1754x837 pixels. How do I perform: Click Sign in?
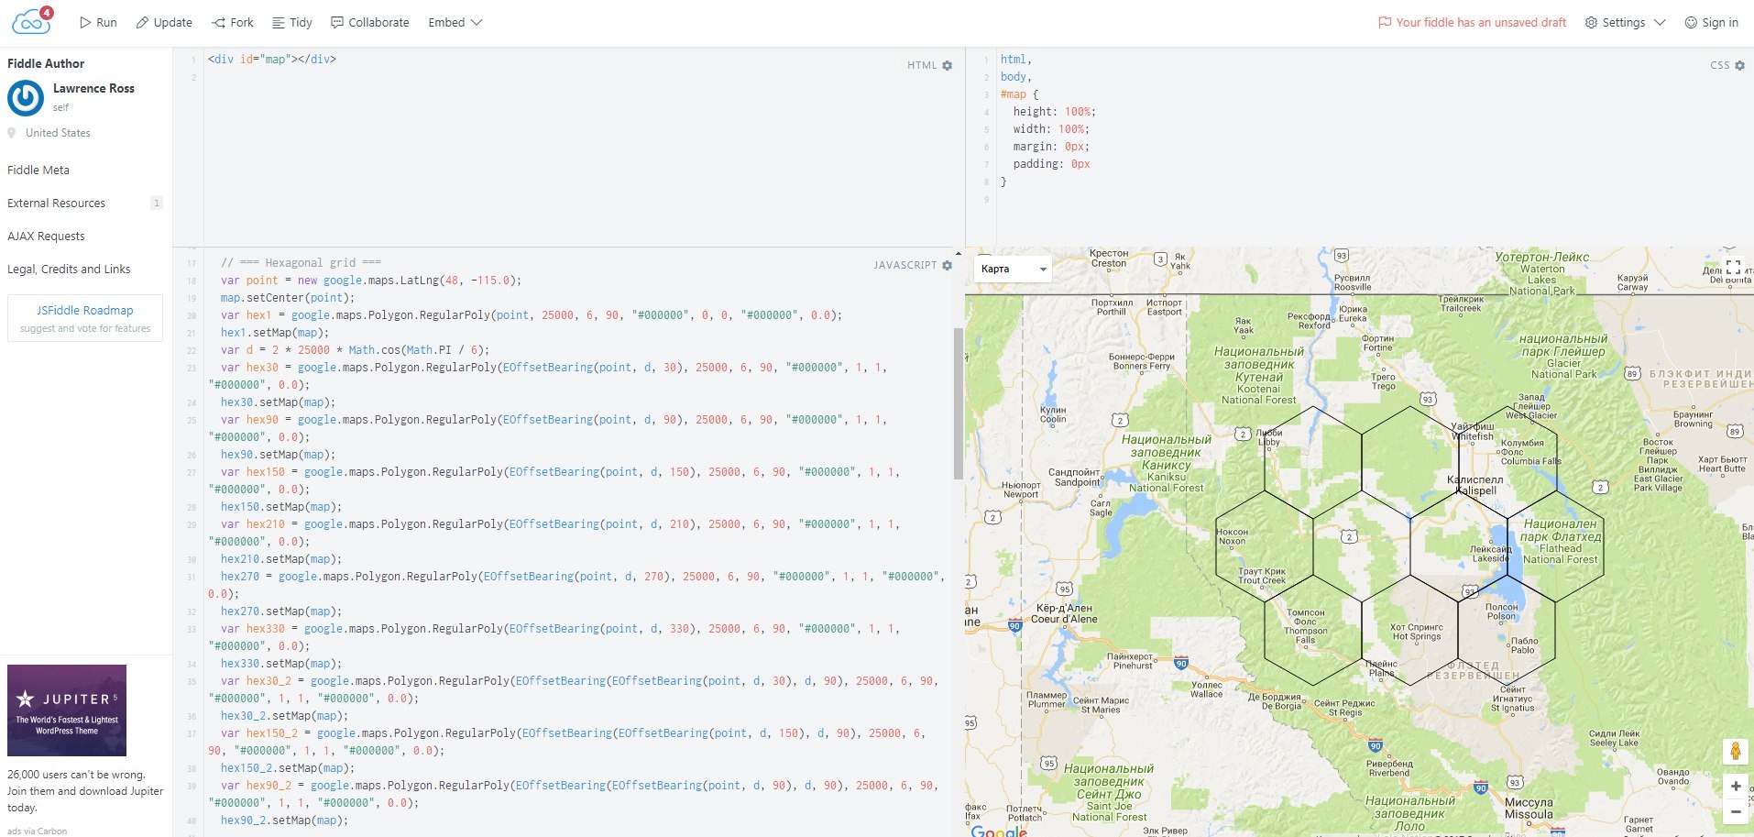click(x=1712, y=22)
